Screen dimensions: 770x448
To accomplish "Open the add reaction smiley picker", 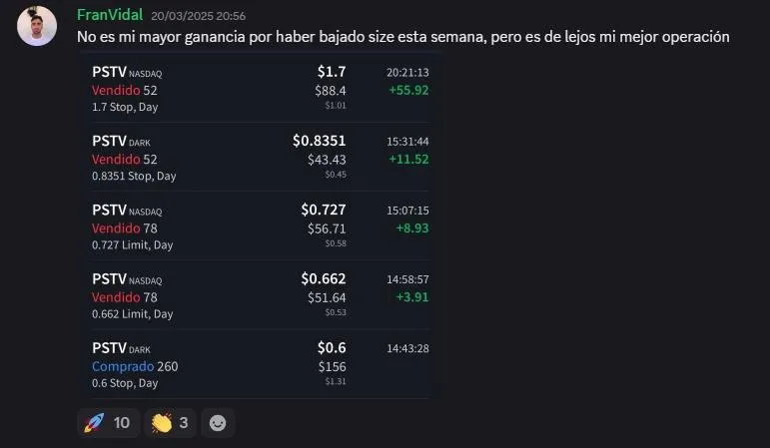I will pos(218,422).
